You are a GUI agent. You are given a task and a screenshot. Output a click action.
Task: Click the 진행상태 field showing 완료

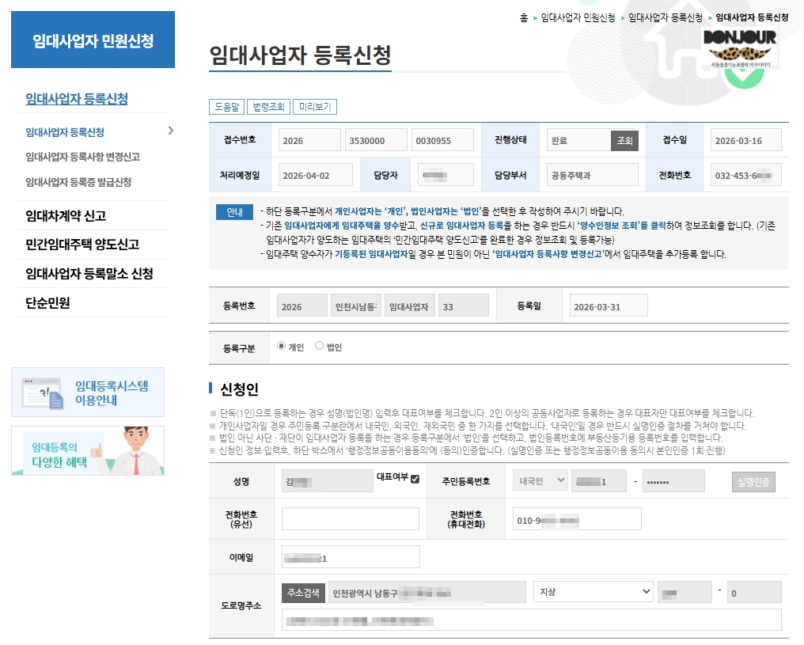pyautogui.click(x=578, y=140)
